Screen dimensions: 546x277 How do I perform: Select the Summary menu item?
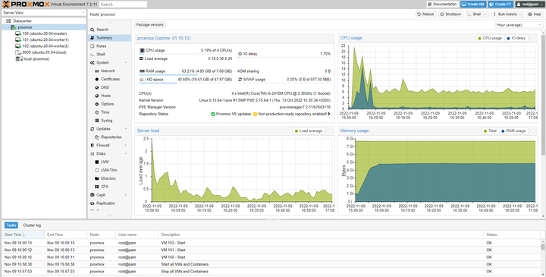coord(109,38)
